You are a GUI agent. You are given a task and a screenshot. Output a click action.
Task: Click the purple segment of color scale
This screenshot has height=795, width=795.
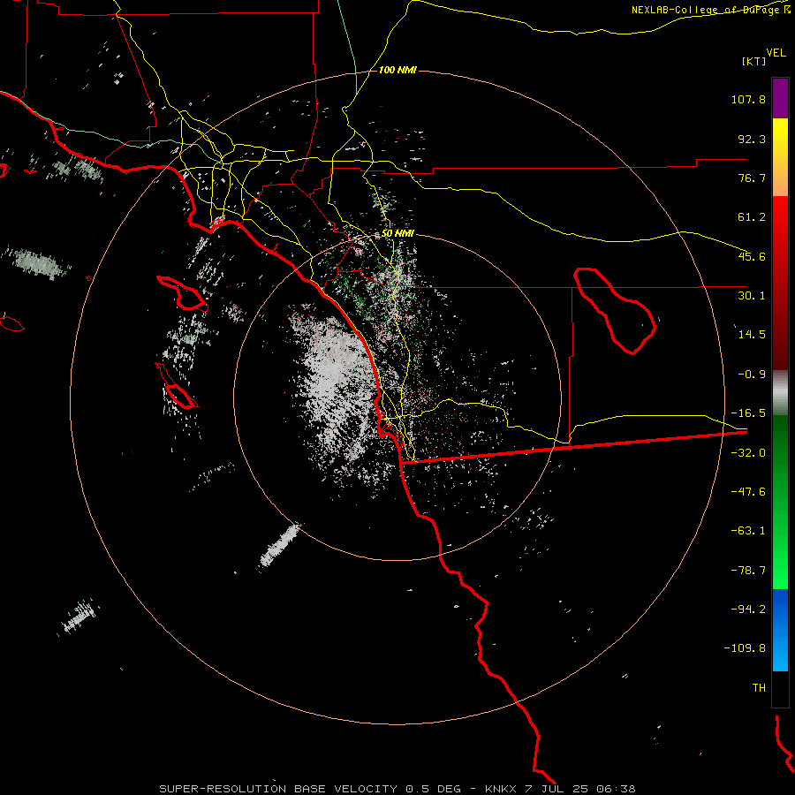(780, 98)
